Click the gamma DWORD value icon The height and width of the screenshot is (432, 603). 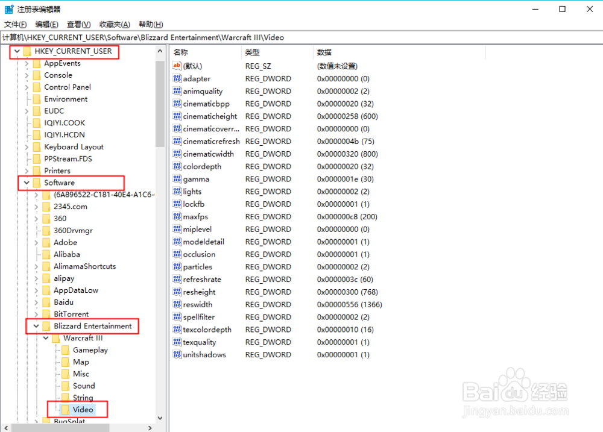[x=177, y=179]
